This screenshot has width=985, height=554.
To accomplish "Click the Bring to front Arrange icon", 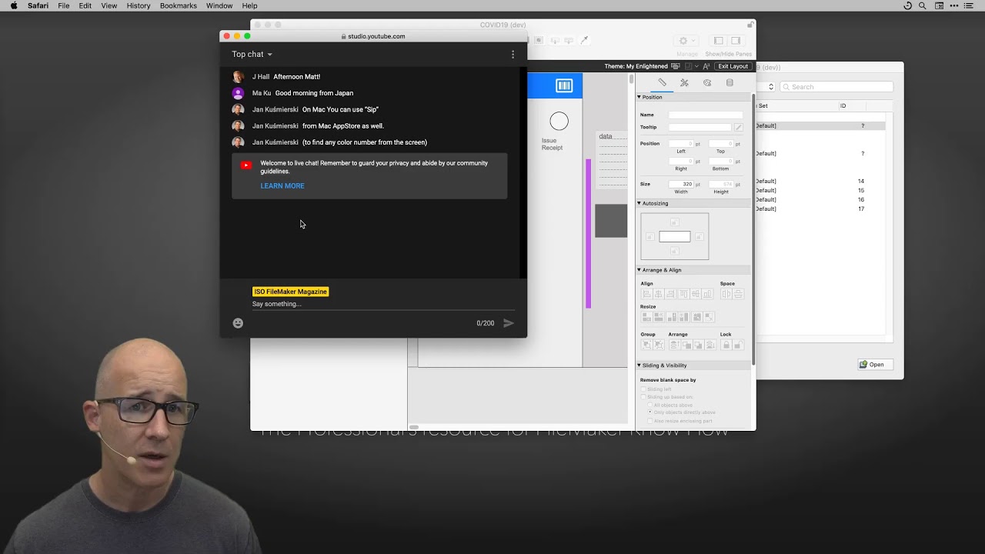I will point(674,345).
